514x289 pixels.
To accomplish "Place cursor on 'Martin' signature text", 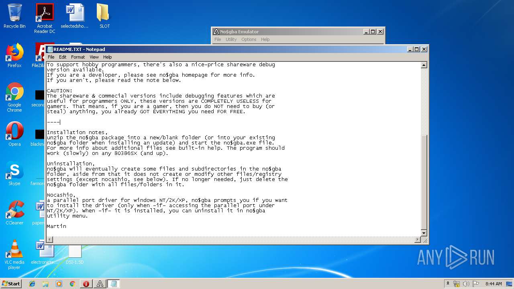I will point(57,226).
